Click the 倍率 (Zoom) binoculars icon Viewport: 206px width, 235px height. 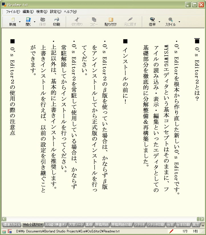(x=152, y=19)
